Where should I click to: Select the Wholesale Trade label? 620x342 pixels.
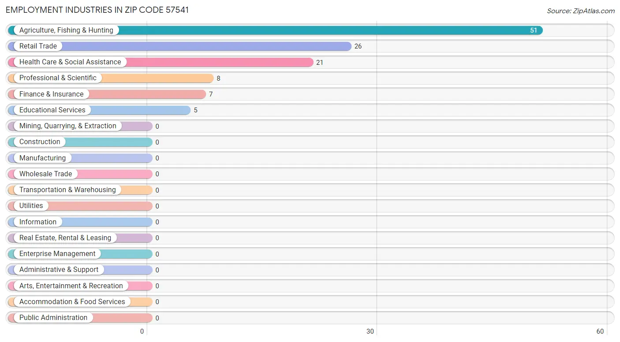coord(45,174)
